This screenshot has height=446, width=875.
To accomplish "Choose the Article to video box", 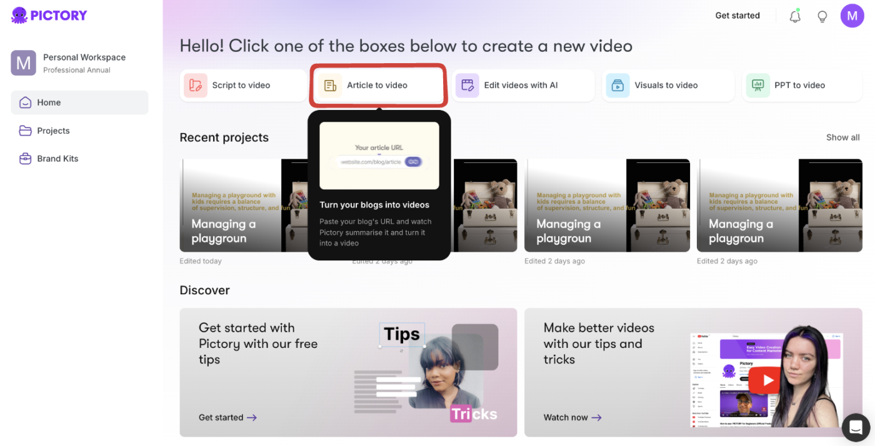I will coord(379,85).
